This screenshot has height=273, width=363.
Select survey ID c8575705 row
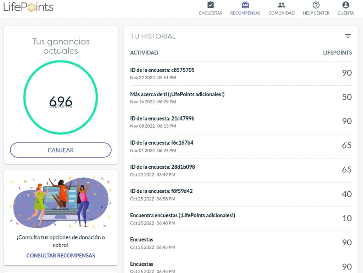pyautogui.click(x=241, y=74)
